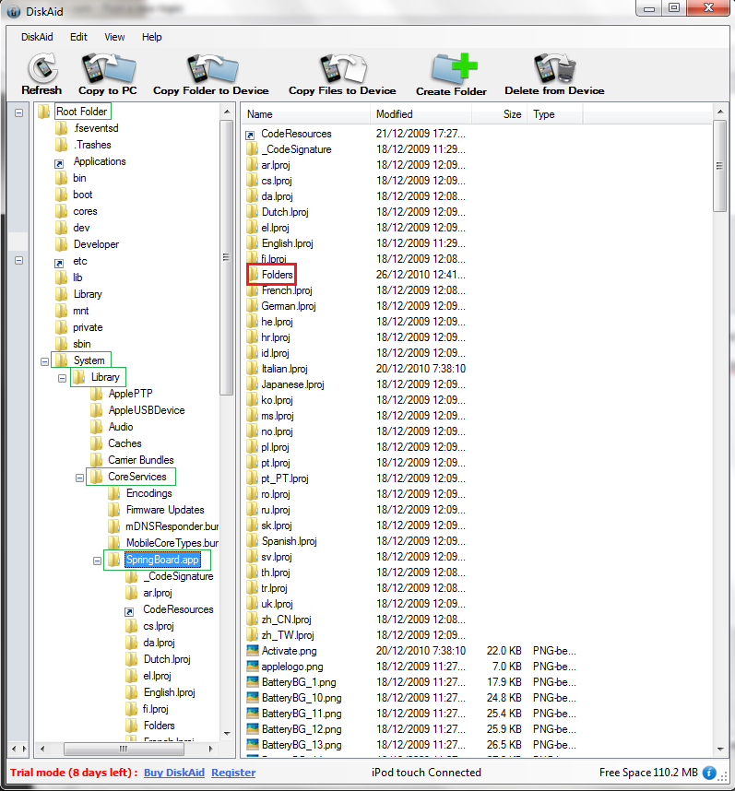Image resolution: width=735 pixels, height=791 pixels.
Task: Click the DiskAid title bar app icon
Action: pyautogui.click(x=14, y=11)
